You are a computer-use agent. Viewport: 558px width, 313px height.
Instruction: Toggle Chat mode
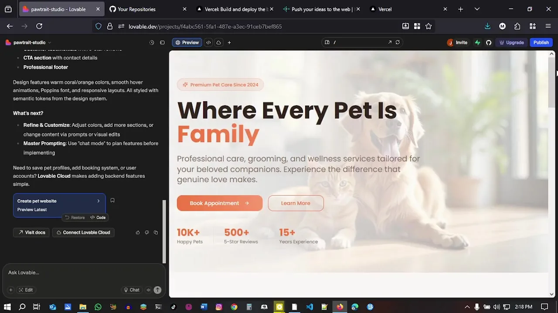131,290
